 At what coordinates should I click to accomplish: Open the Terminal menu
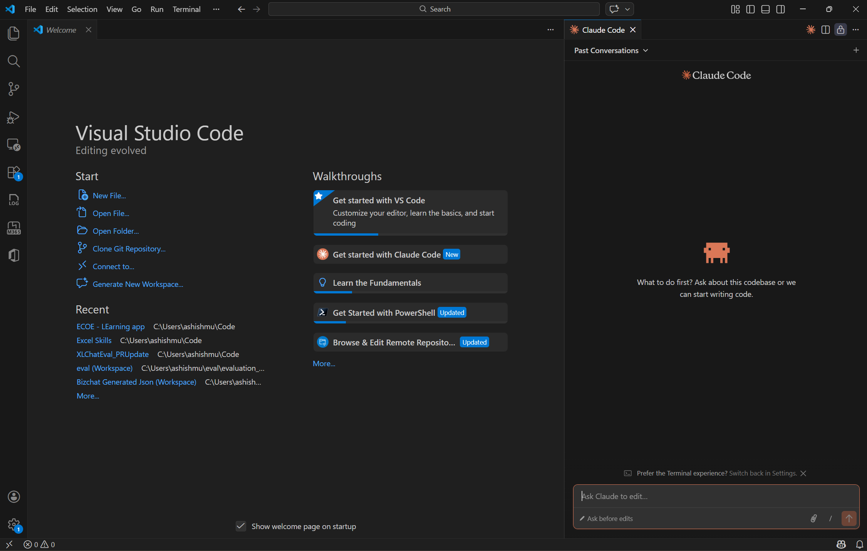[186, 9]
